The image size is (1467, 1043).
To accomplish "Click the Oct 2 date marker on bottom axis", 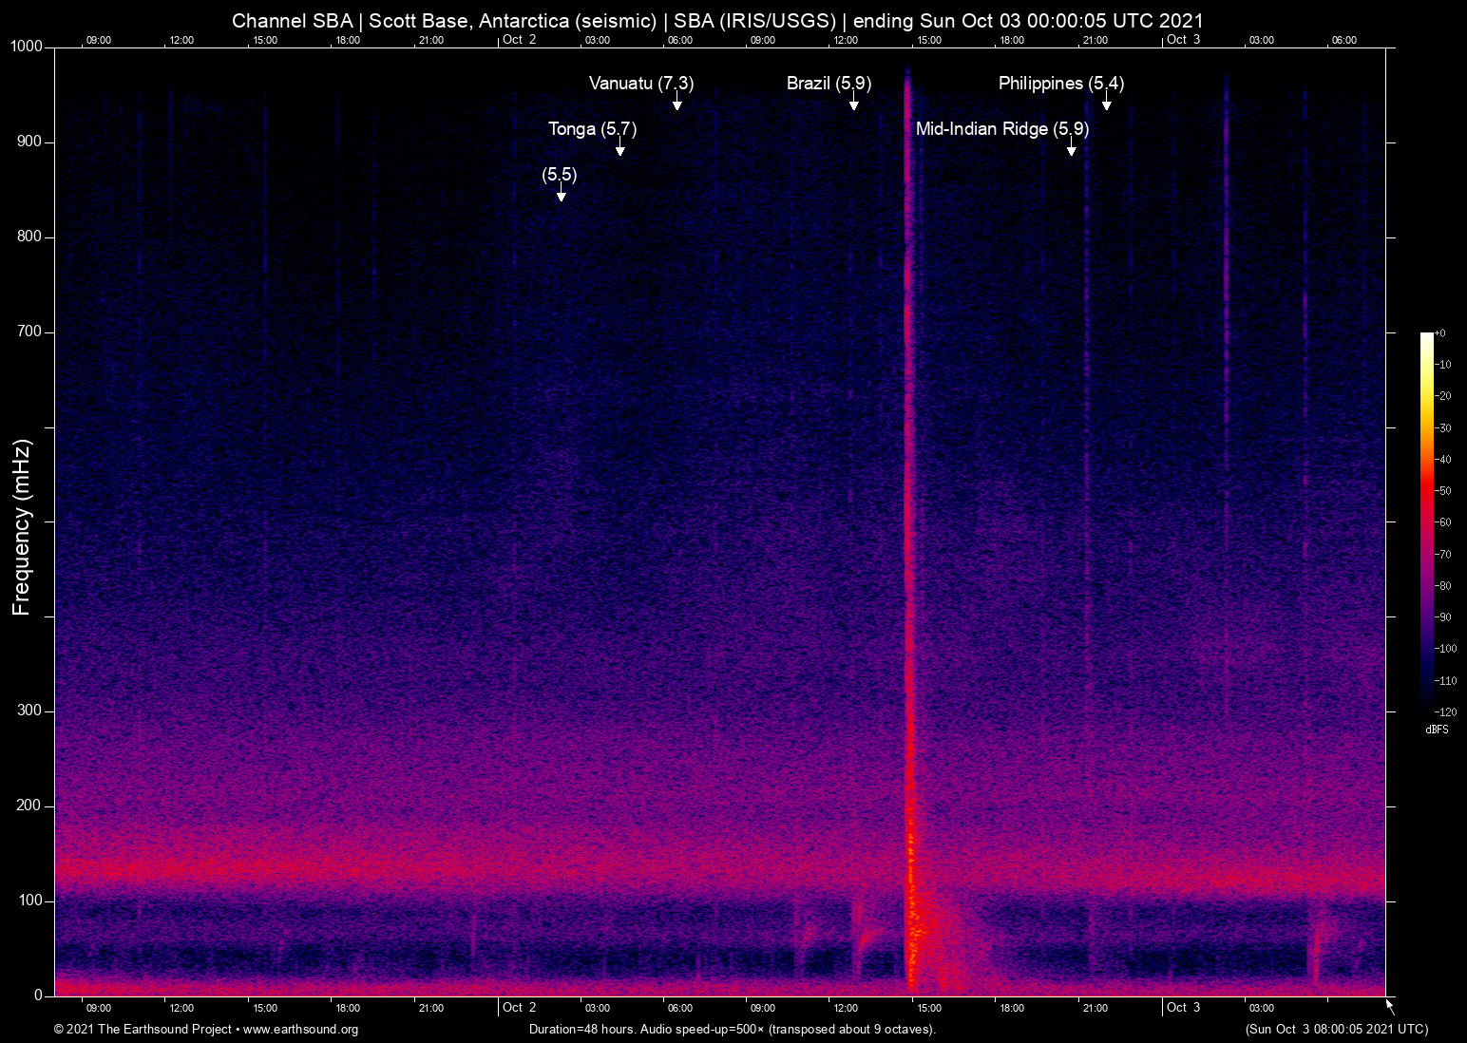I will pyautogui.click(x=519, y=1007).
